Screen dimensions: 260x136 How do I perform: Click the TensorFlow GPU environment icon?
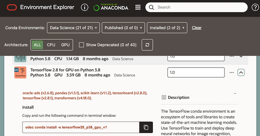pyautogui.click(x=20, y=72)
